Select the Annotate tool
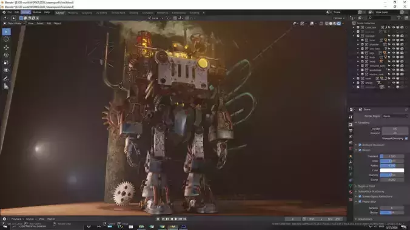The image size is (410, 230). [6, 78]
